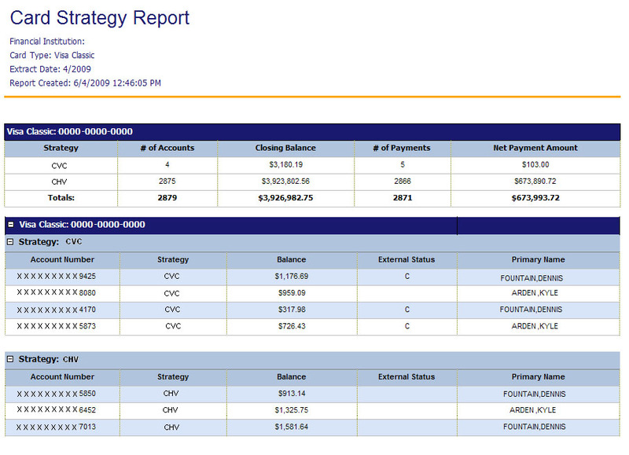The image size is (629, 455).
Task: Select the Net Payment Amount column header
Action: point(535,148)
